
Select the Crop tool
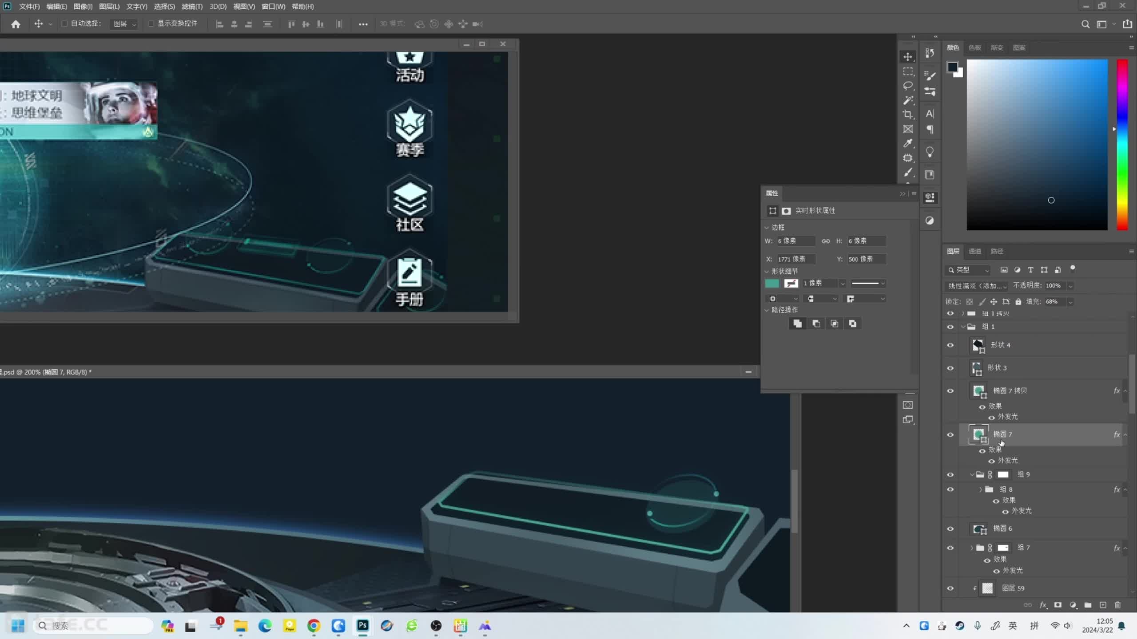pyautogui.click(x=908, y=114)
